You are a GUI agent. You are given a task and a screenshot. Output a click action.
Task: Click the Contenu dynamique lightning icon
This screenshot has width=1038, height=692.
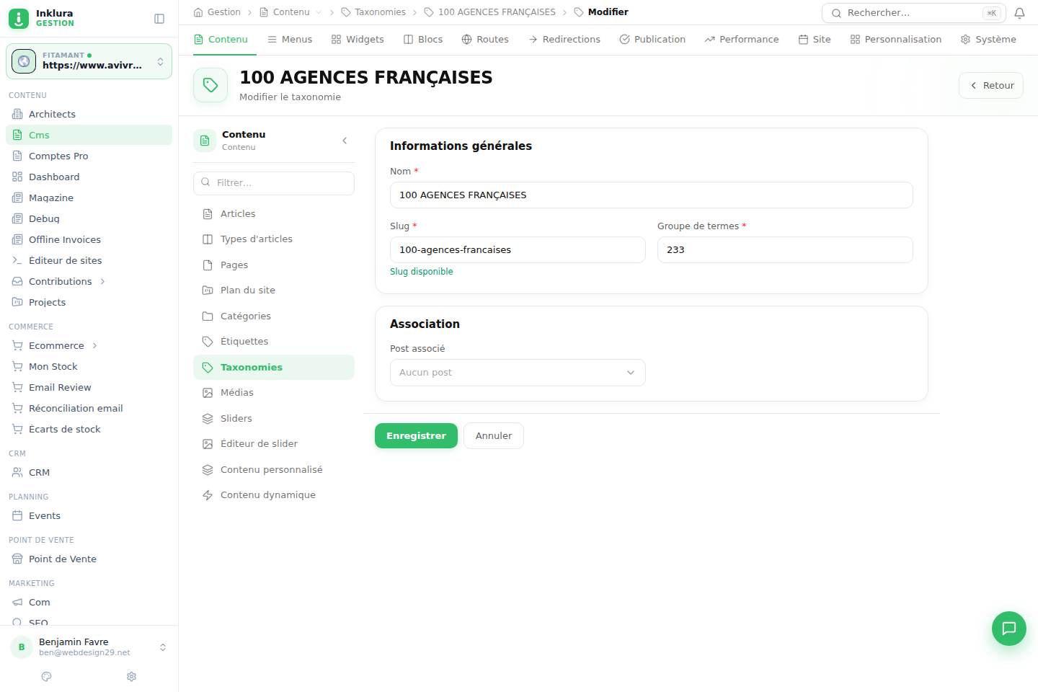[x=208, y=495]
